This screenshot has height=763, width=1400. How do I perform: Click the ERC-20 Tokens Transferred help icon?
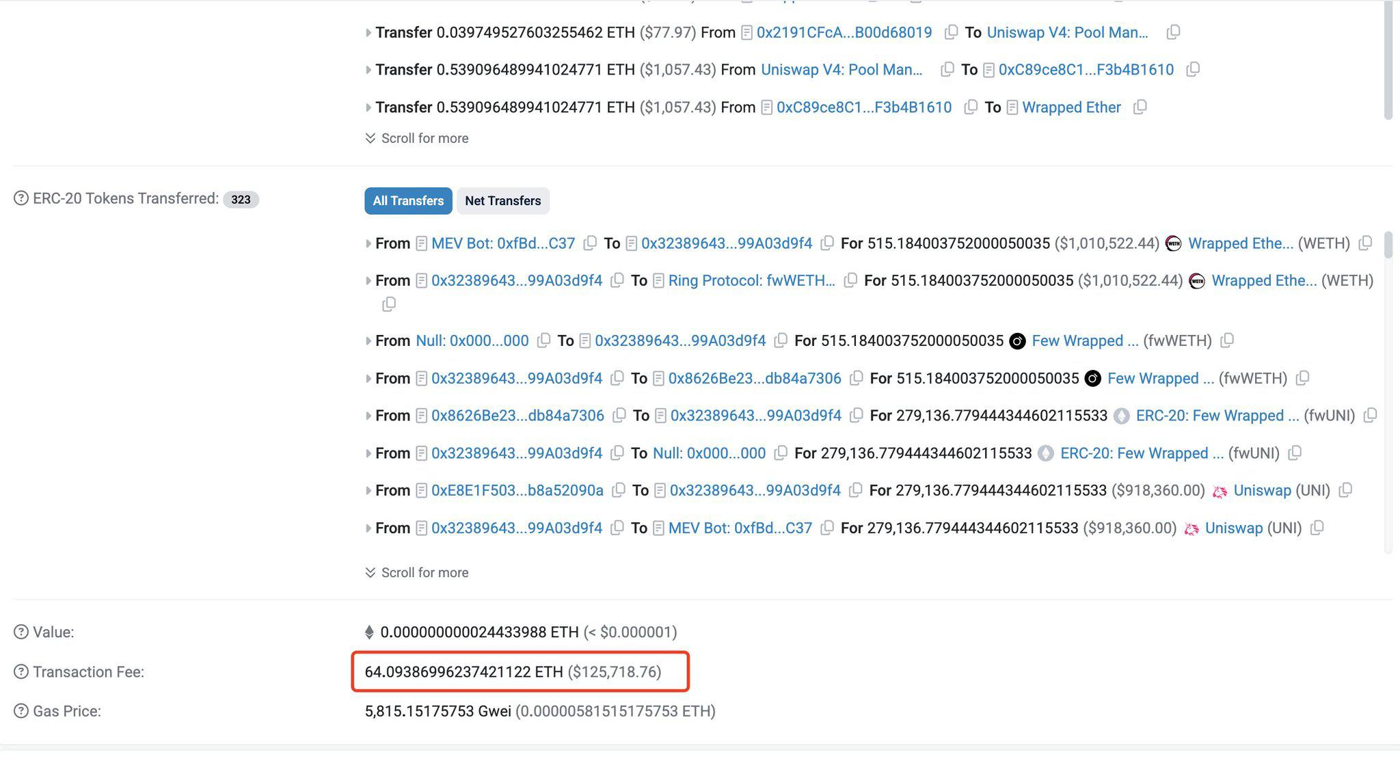point(21,198)
